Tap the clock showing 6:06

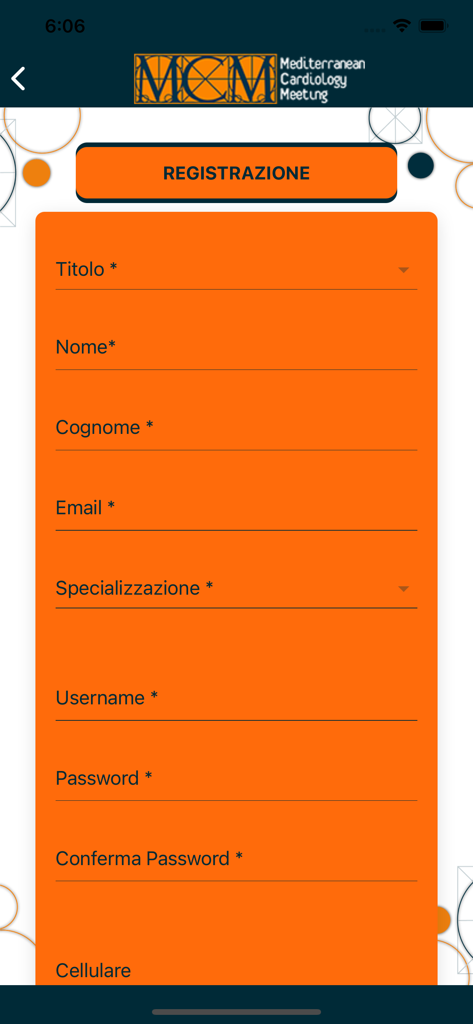point(65,26)
